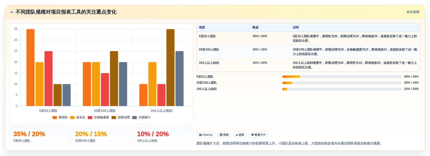Click the 10% / 20% progress value

point(411,89)
